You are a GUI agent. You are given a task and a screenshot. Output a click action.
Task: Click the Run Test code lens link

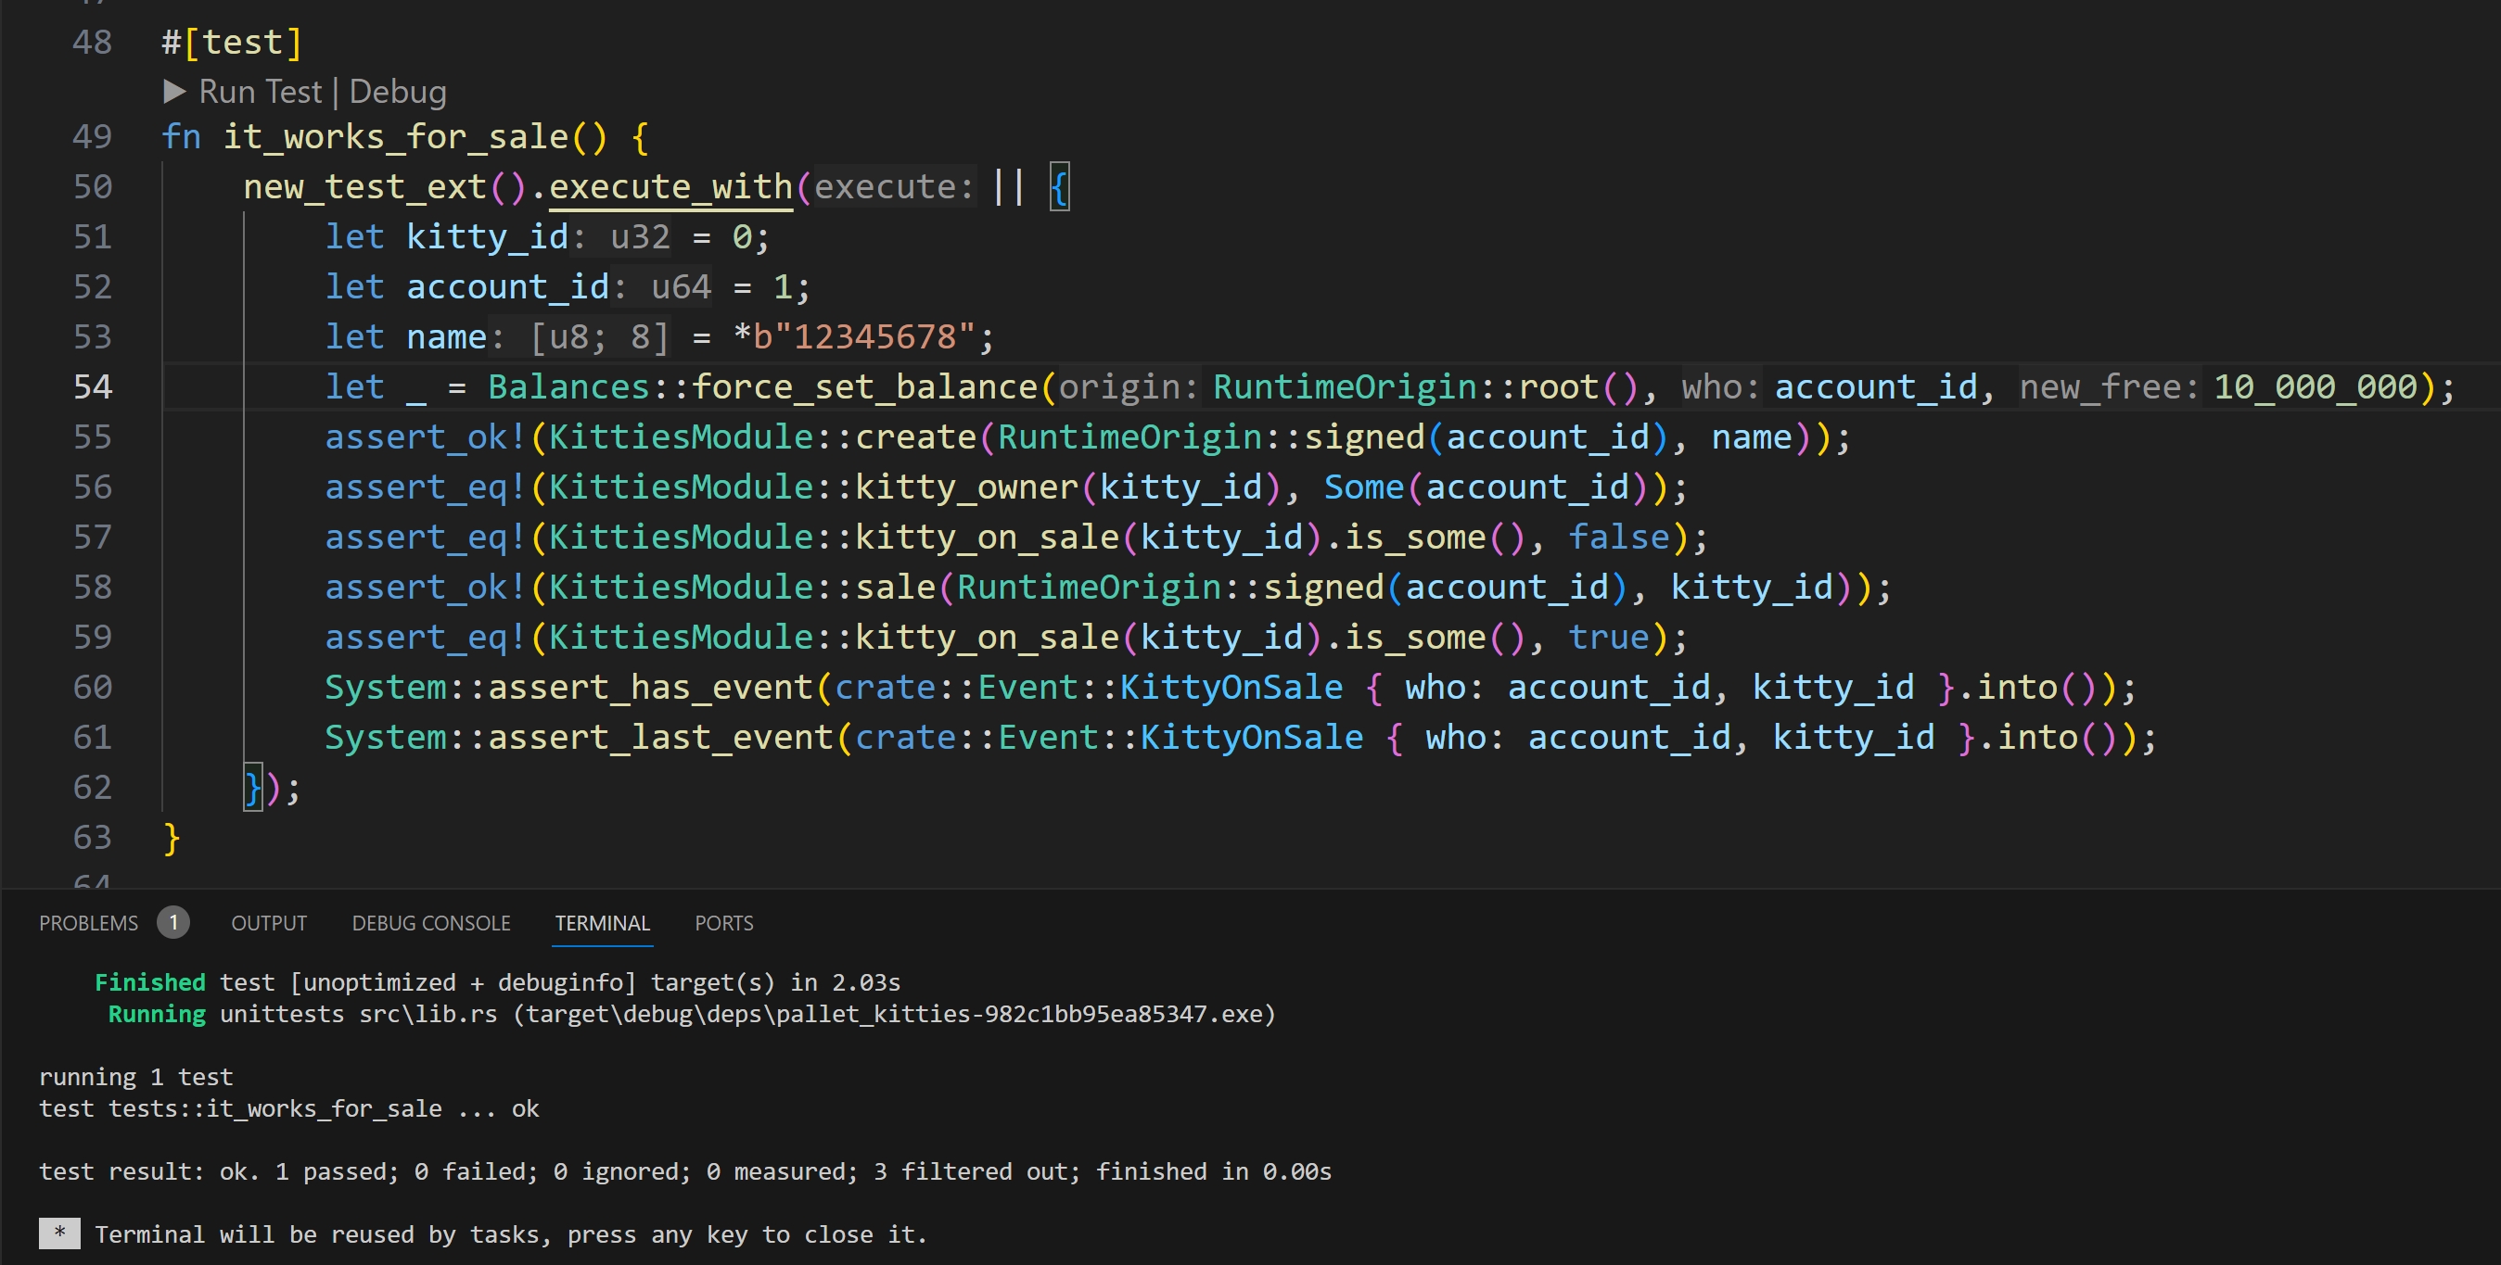coord(260,92)
